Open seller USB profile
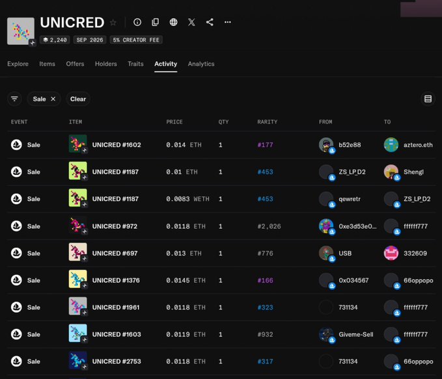 345,253
